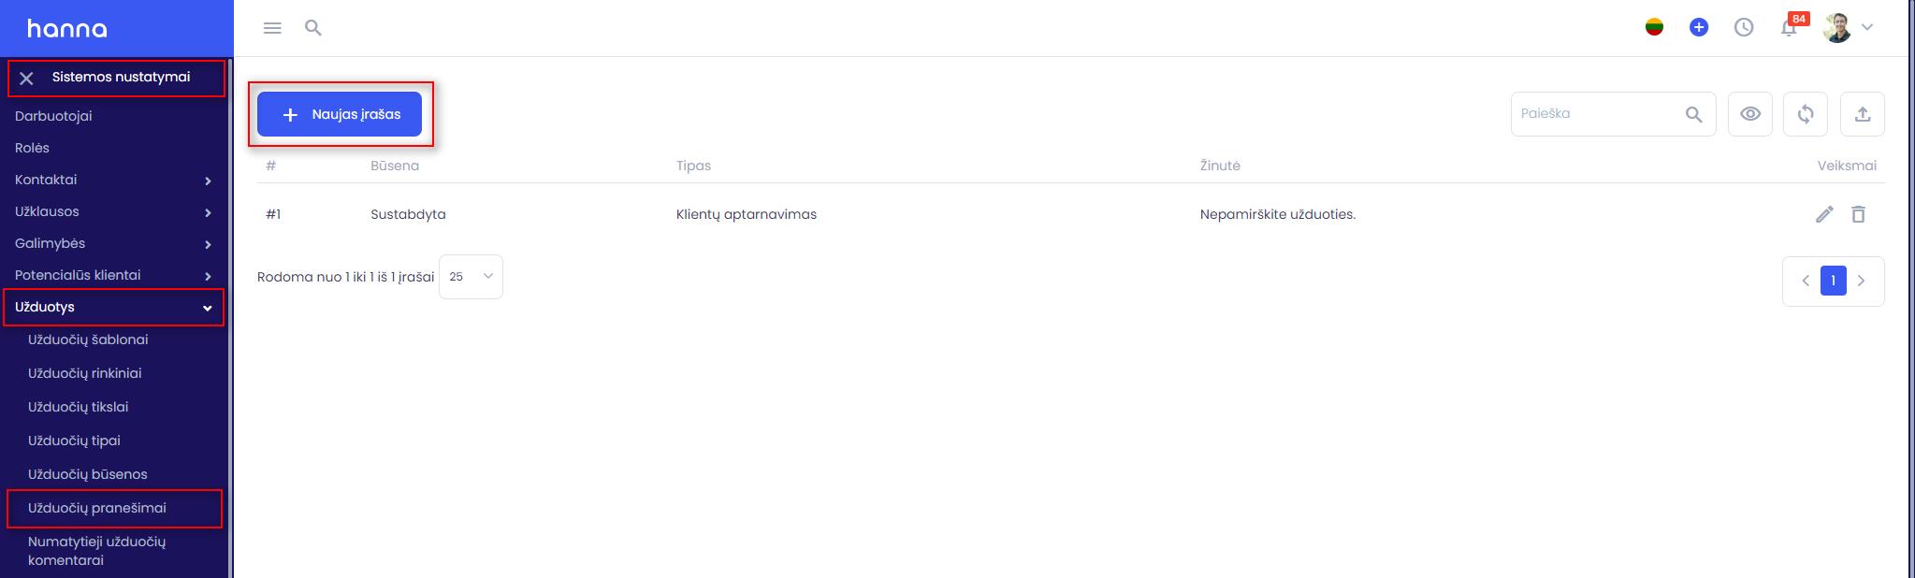Toggle the hamburger sidebar menu
Screen dimensions: 1915x578
point(272,28)
